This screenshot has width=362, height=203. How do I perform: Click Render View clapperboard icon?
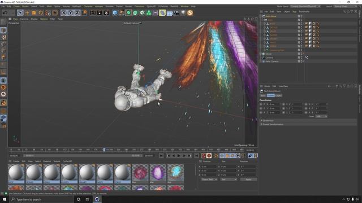pyautogui.click(x=93, y=12)
